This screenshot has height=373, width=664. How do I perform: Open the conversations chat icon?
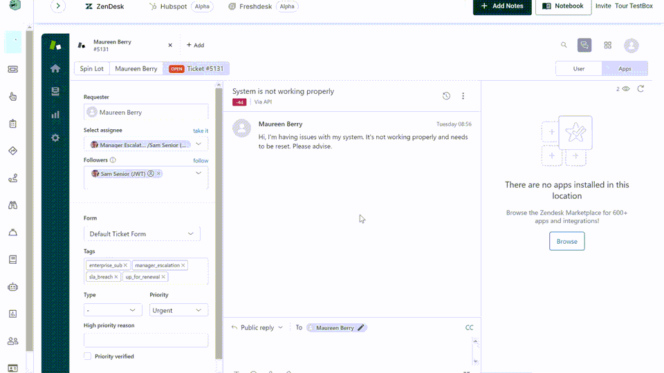[x=584, y=46]
